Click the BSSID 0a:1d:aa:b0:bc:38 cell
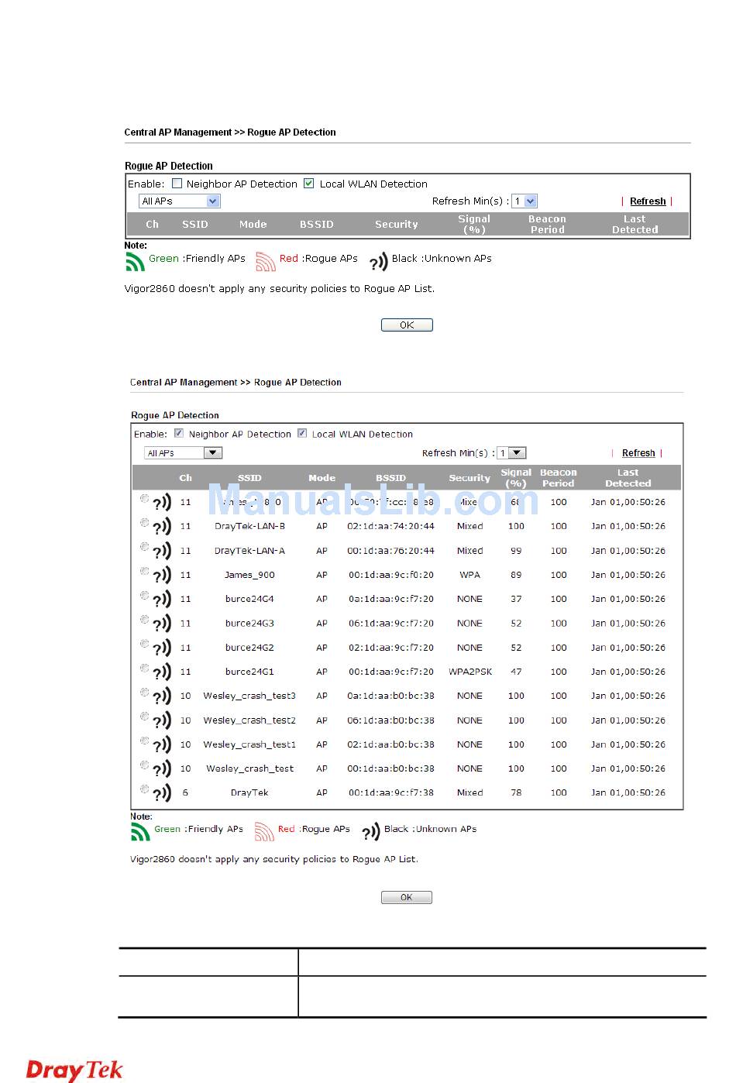Screen dimensions: 736x1083 pos(391,696)
